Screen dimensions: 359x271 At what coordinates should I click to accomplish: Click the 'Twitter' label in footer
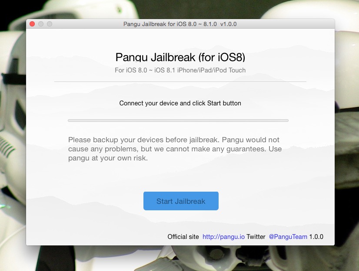(x=256, y=237)
